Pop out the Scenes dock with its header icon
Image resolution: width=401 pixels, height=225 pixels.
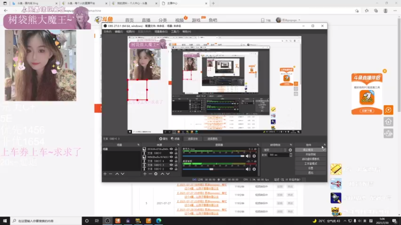tap(138, 144)
